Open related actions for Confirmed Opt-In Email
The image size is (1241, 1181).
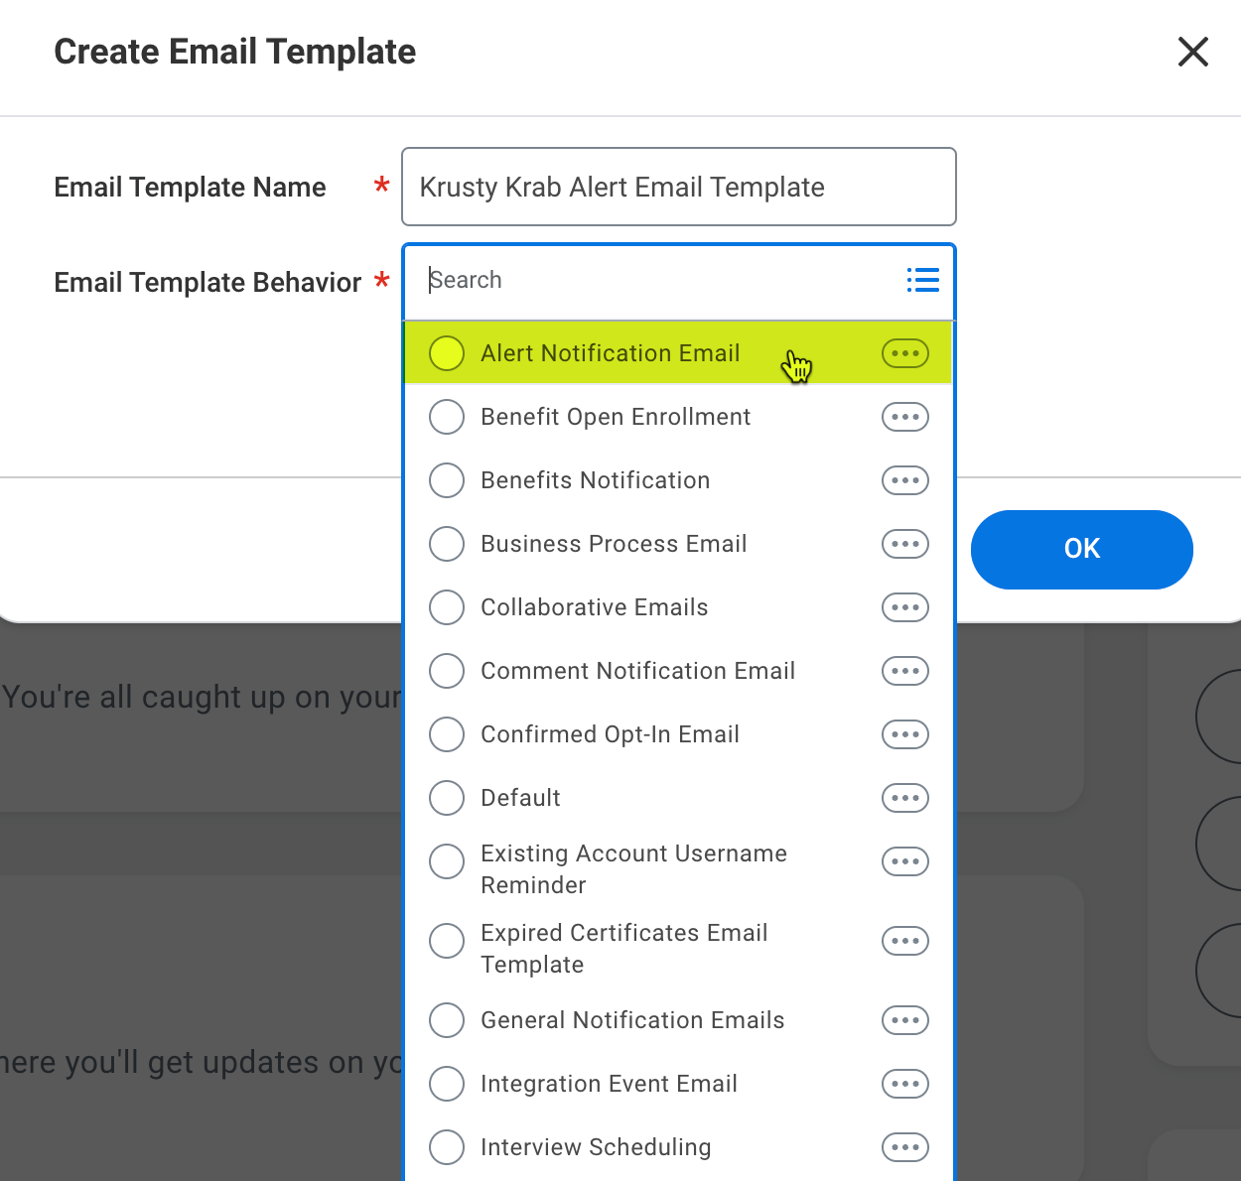905,734
